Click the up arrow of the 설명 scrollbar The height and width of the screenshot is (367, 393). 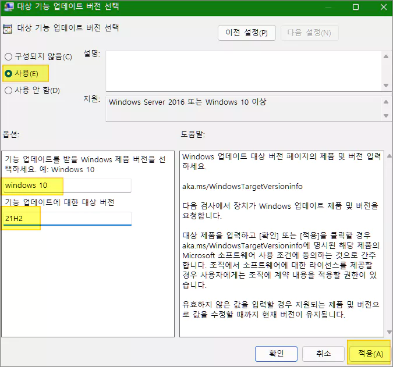click(x=386, y=56)
